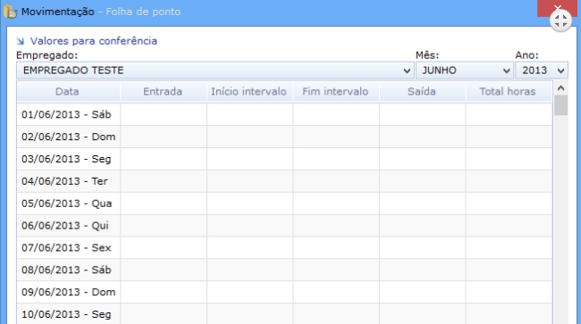The image size is (581, 324).
Task: Click the Movimentação folder icon in title bar
Action: (x=11, y=12)
